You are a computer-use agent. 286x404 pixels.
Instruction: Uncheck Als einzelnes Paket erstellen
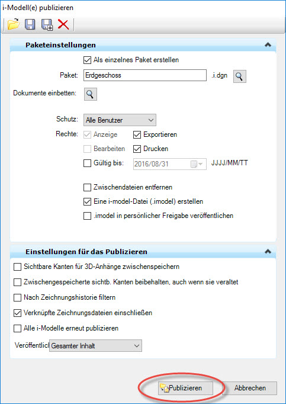click(x=88, y=60)
